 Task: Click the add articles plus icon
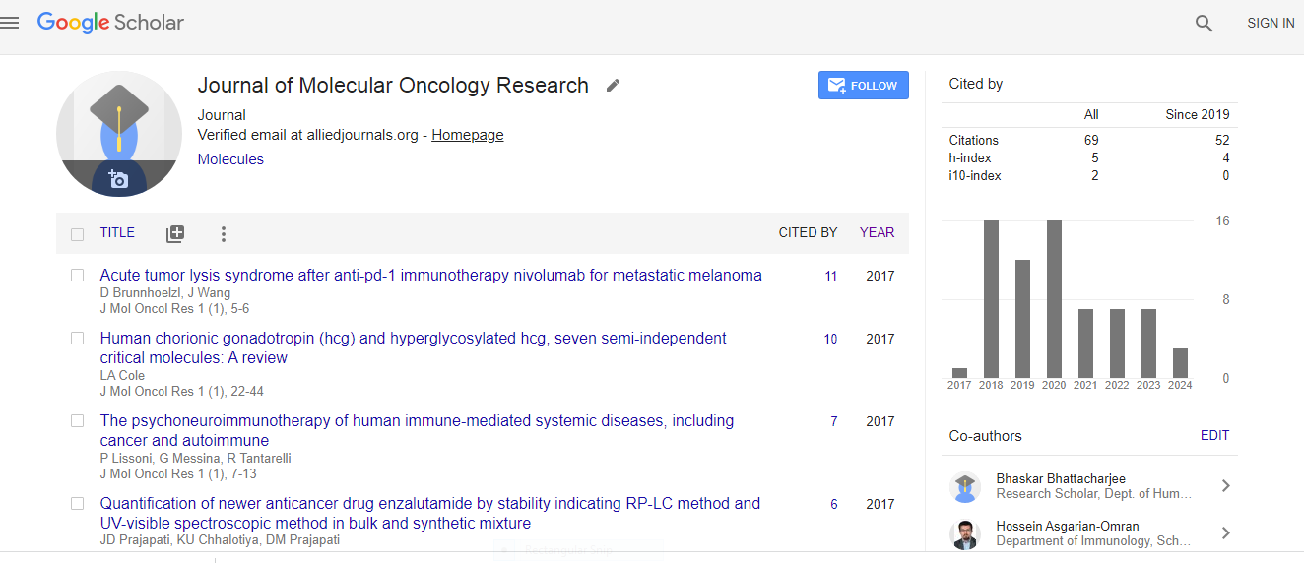click(x=175, y=233)
